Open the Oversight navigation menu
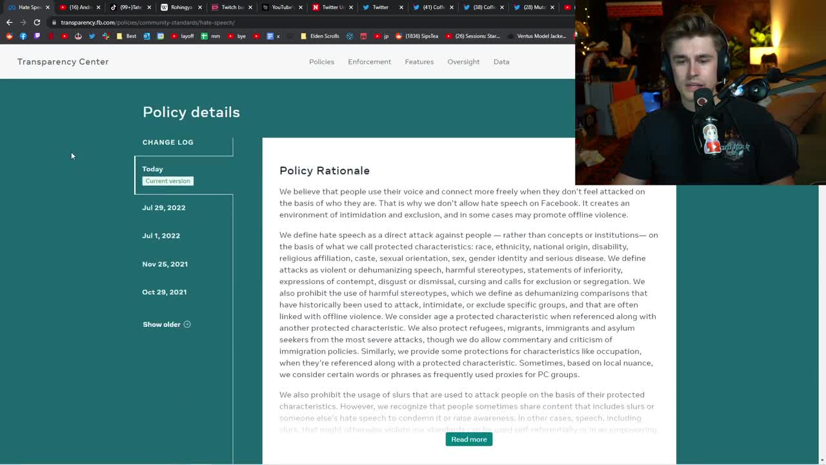This screenshot has width=826, height=465. (x=463, y=62)
